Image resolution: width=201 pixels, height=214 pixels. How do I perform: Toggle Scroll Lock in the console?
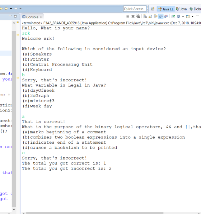(x=150, y=16)
